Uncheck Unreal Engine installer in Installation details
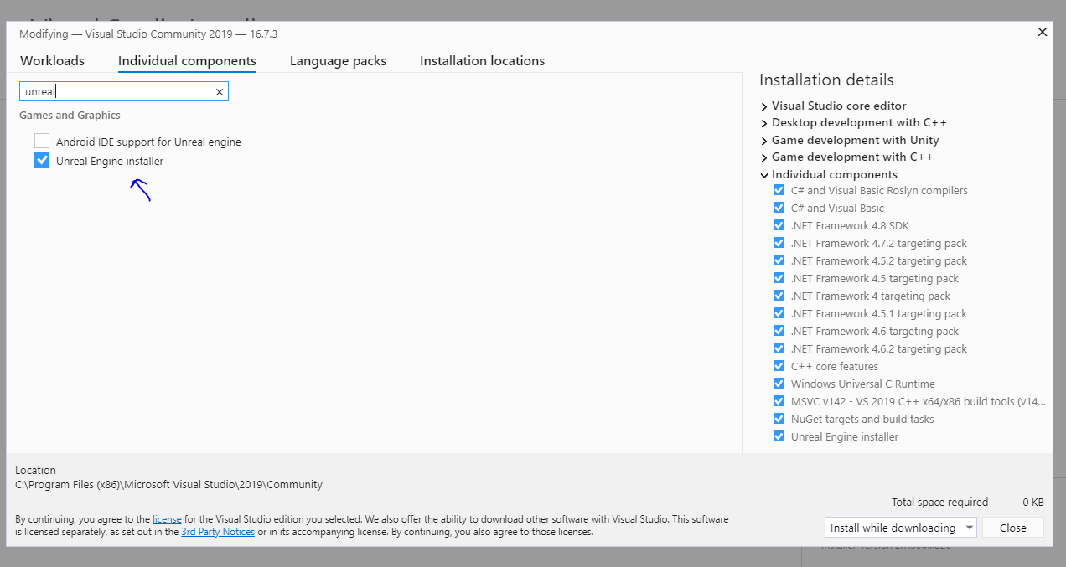The width and height of the screenshot is (1066, 567). [x=779, y=436]
